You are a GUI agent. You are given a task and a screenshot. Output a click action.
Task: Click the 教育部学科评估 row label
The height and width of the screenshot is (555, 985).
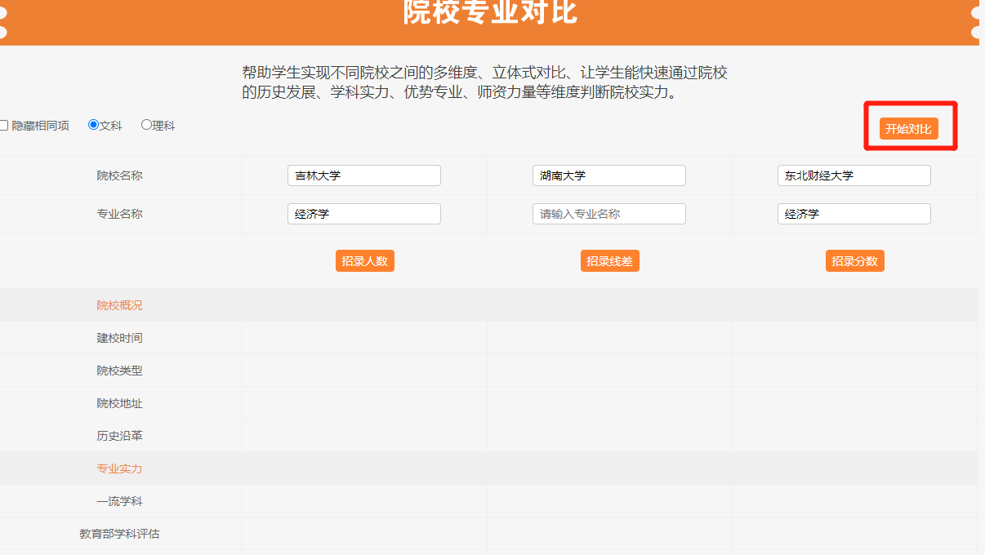click(119, 534)
